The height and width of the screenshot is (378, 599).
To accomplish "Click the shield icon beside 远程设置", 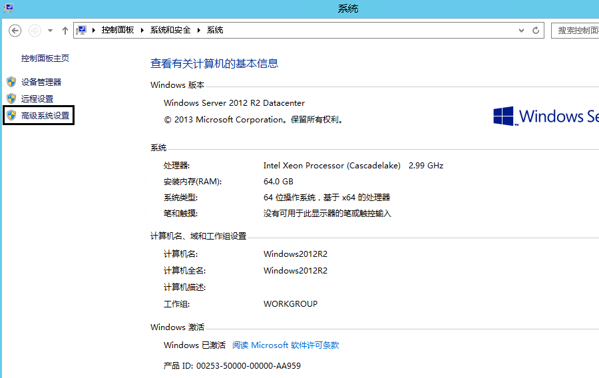I will tap(11, 98).
